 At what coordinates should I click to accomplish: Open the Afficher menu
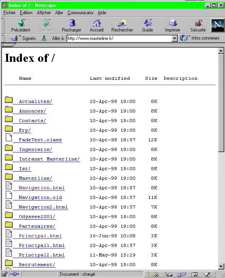point(44,13)
